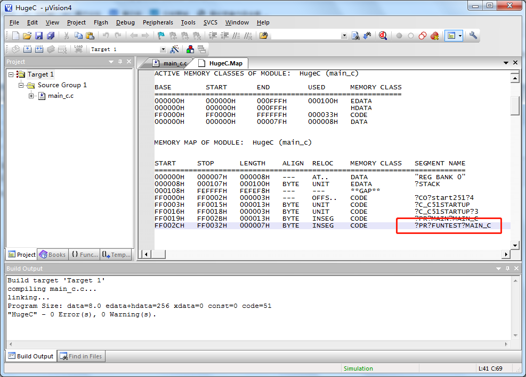Image resolution: width=526 pixels, height=377 pixels.
Task: Start debug session icon
Action: 383,36
